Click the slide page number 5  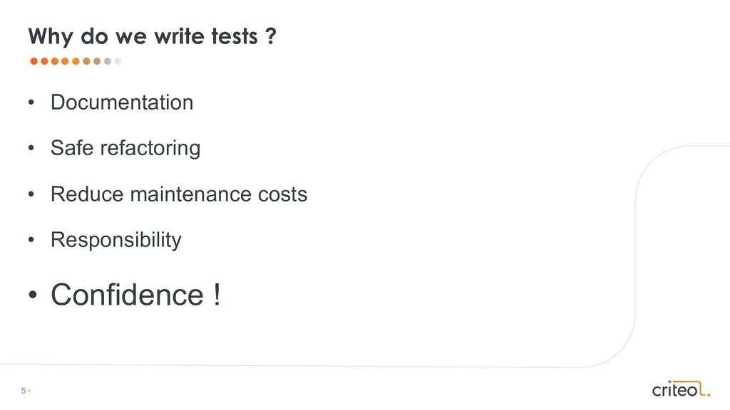tap(24, 391)
